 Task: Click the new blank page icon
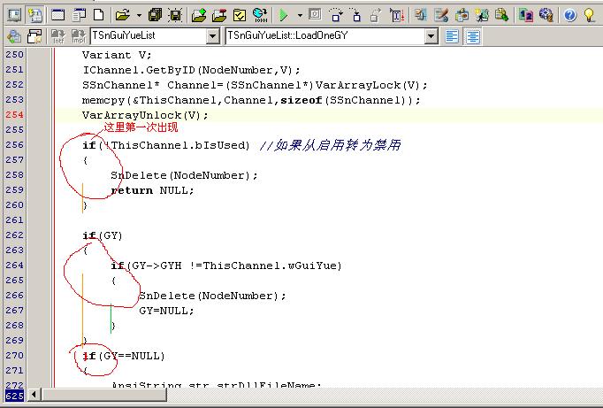99,14
